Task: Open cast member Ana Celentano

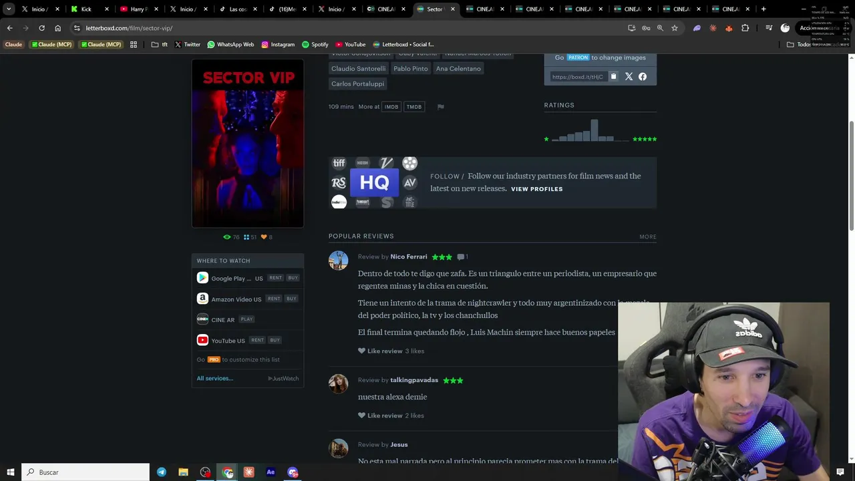Action: click(458, 69)
